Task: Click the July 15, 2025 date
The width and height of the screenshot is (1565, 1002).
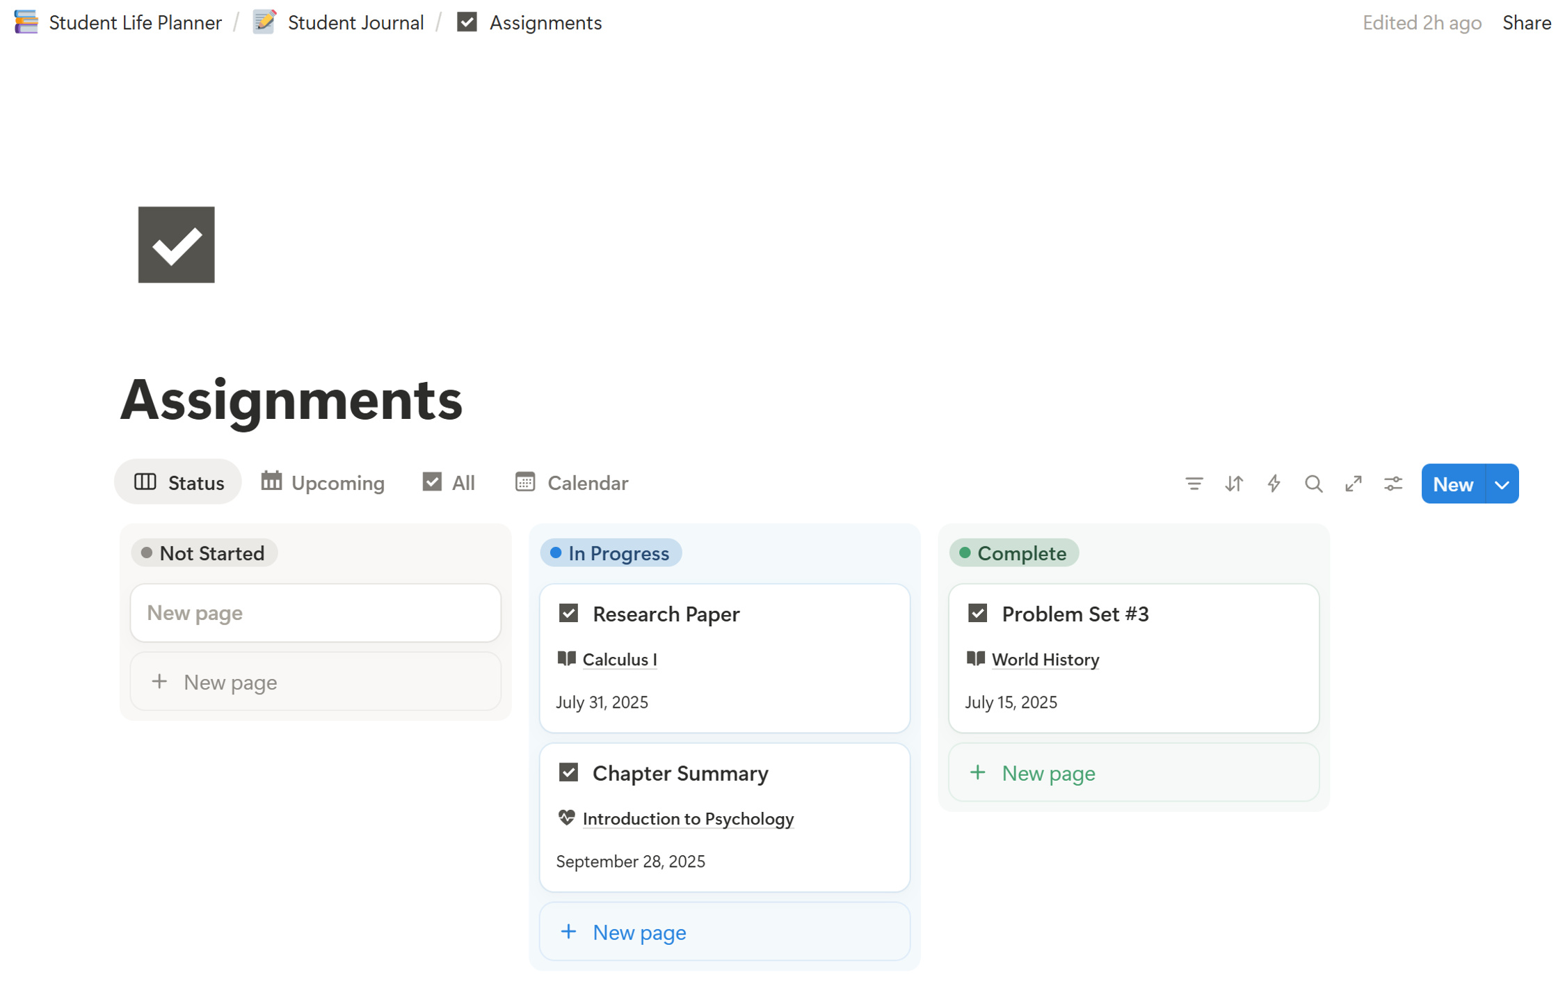Action: click(1010, 702)
